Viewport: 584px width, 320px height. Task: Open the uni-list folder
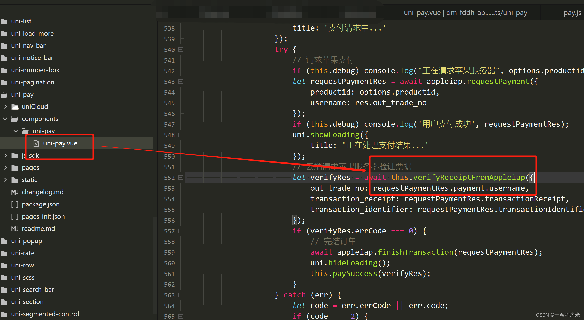21,21
